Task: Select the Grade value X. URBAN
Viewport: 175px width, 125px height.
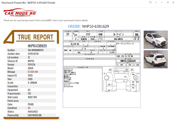Action: (x=32, y=83)
